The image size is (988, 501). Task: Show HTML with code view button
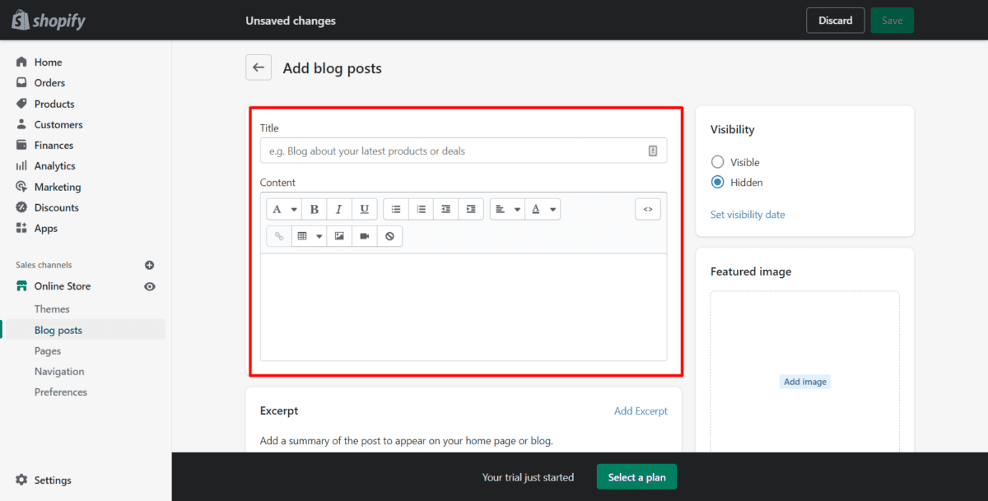(x=648, y=210)
